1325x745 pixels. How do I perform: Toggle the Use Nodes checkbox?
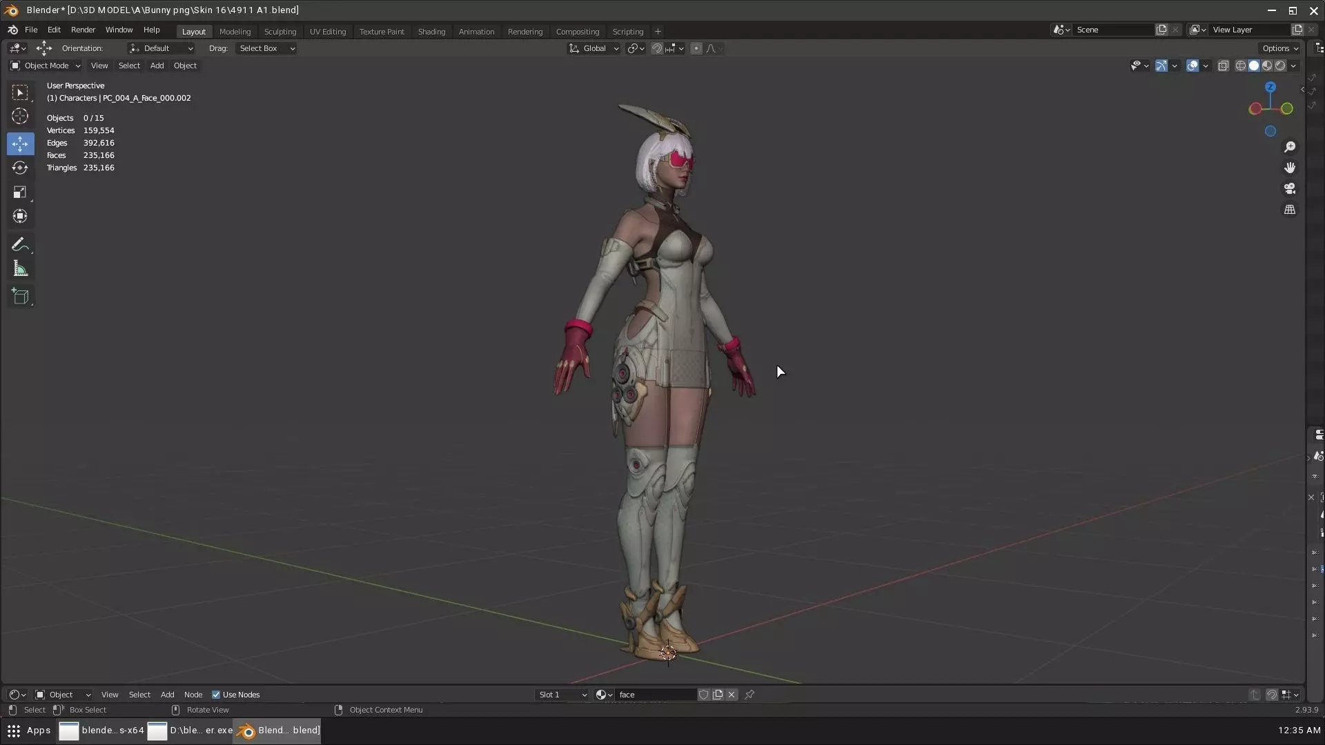point(216,695)
